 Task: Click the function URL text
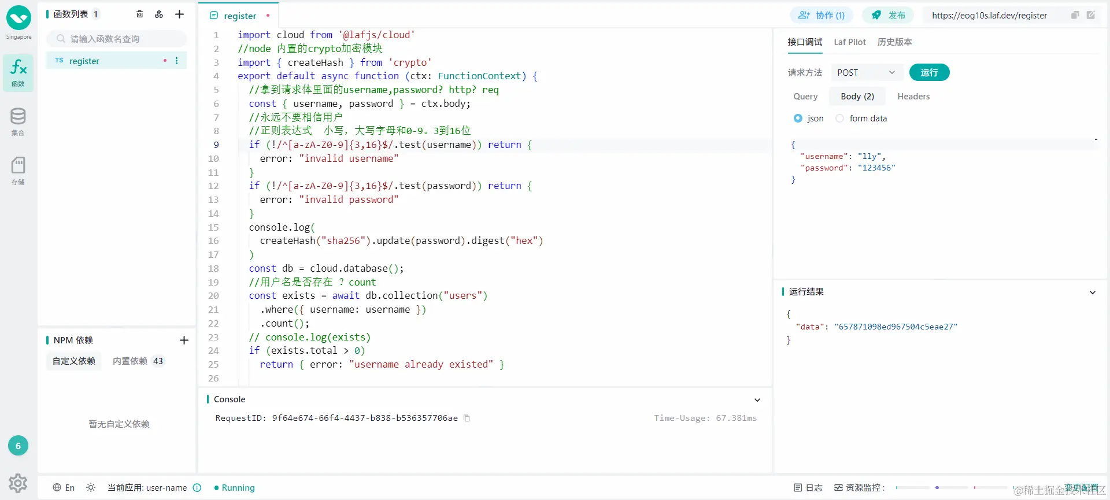[989, 16]
